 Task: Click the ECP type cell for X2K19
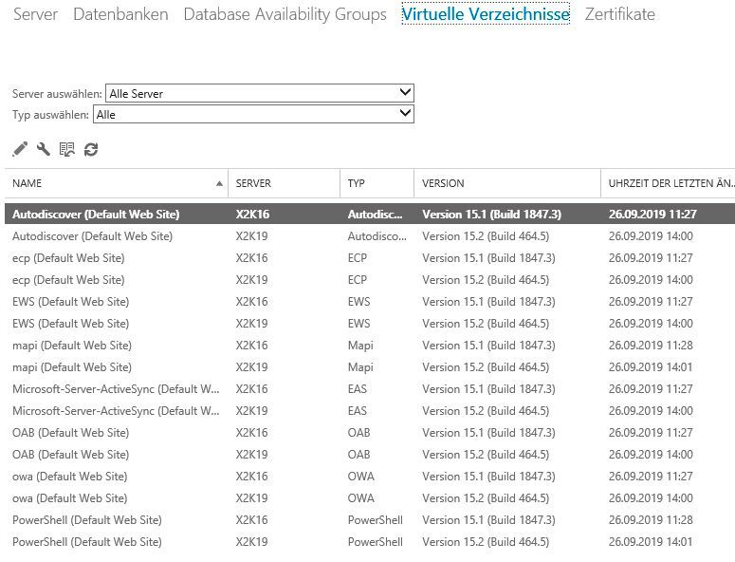tap(358, 280)
